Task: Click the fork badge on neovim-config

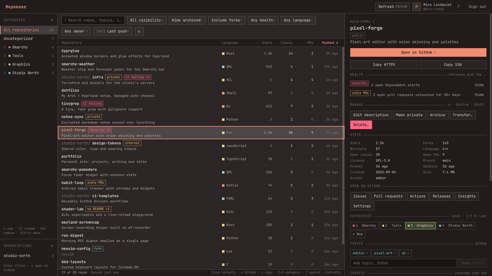Action: 98,249
